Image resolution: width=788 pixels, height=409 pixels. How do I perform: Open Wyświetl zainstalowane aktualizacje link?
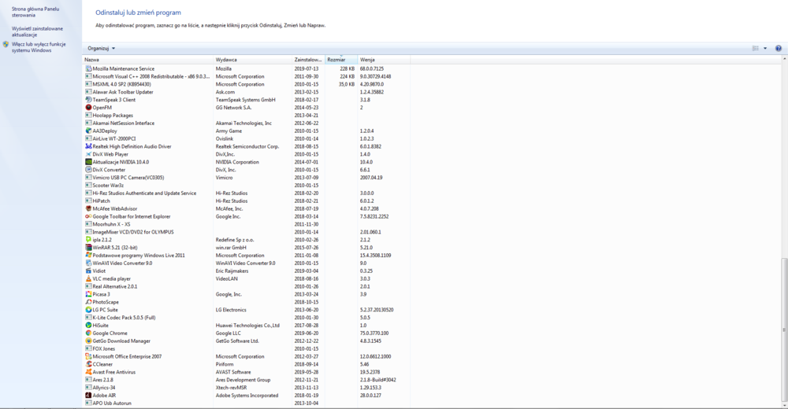tap(37, 31)
